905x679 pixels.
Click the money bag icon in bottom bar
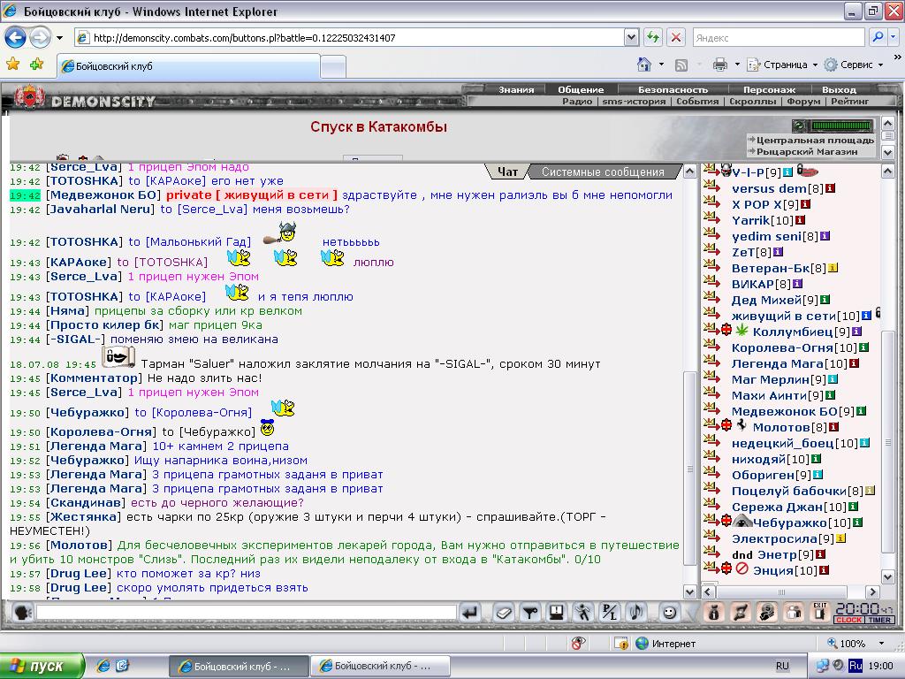(x=714, y=612)
